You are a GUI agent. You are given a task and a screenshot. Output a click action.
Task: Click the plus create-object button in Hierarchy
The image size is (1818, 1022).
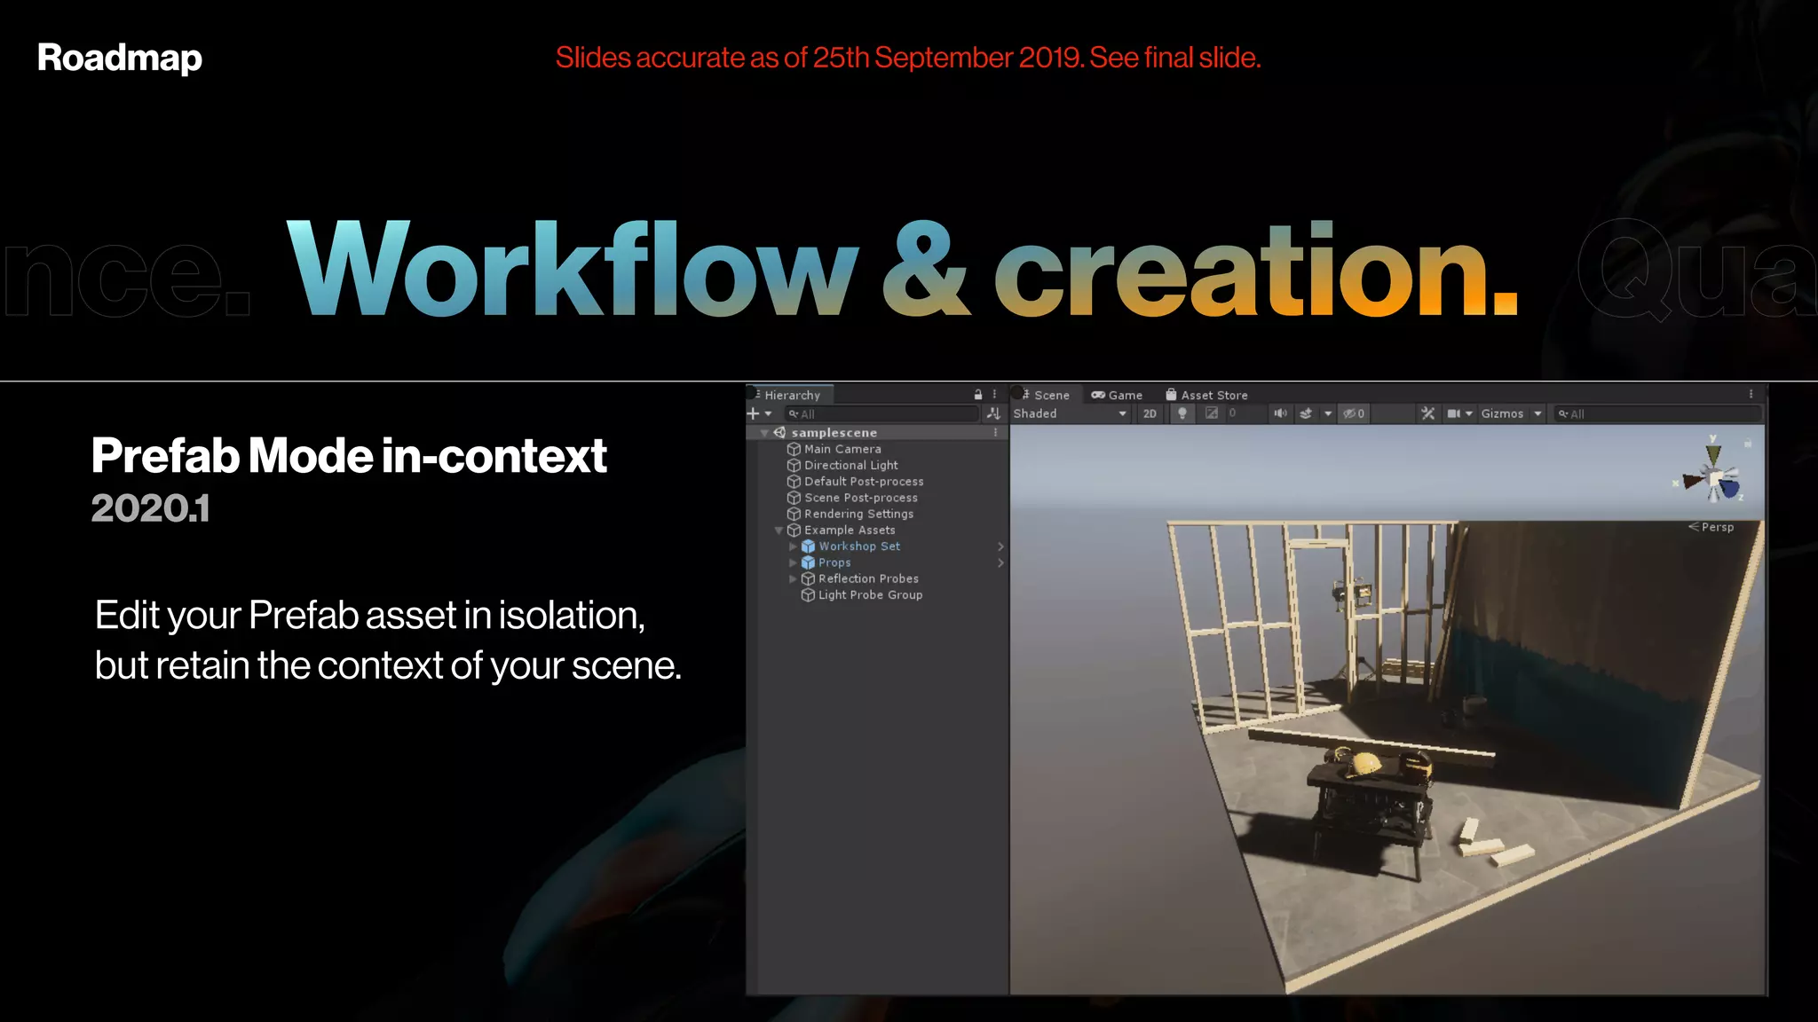coord(754,413)
